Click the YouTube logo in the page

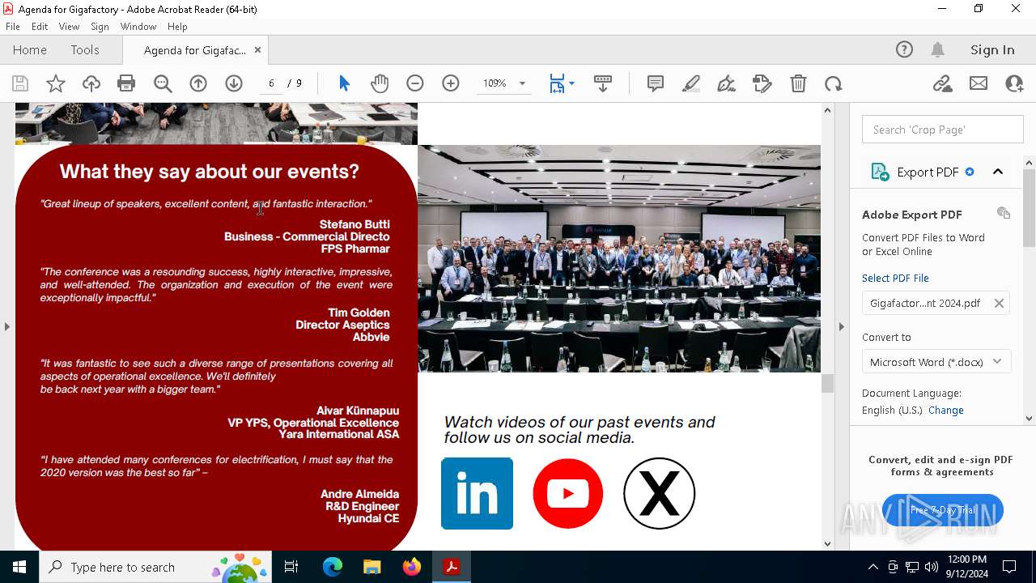tap(568, 493)
